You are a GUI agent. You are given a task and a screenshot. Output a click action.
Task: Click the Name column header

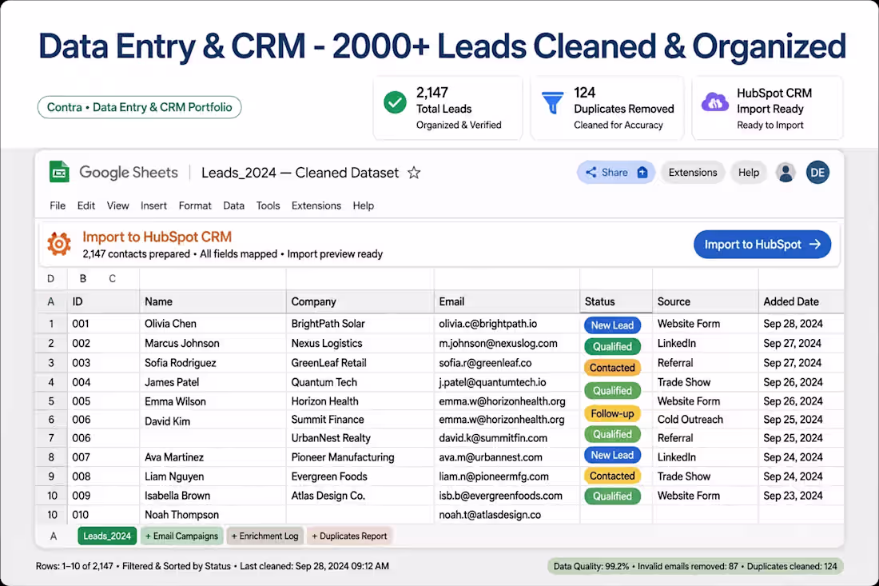click(x=213, y=301)
